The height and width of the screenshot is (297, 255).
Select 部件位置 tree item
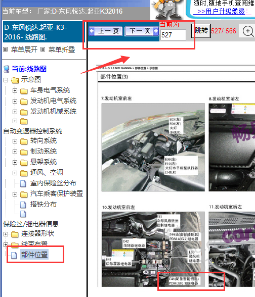[34, 255]
